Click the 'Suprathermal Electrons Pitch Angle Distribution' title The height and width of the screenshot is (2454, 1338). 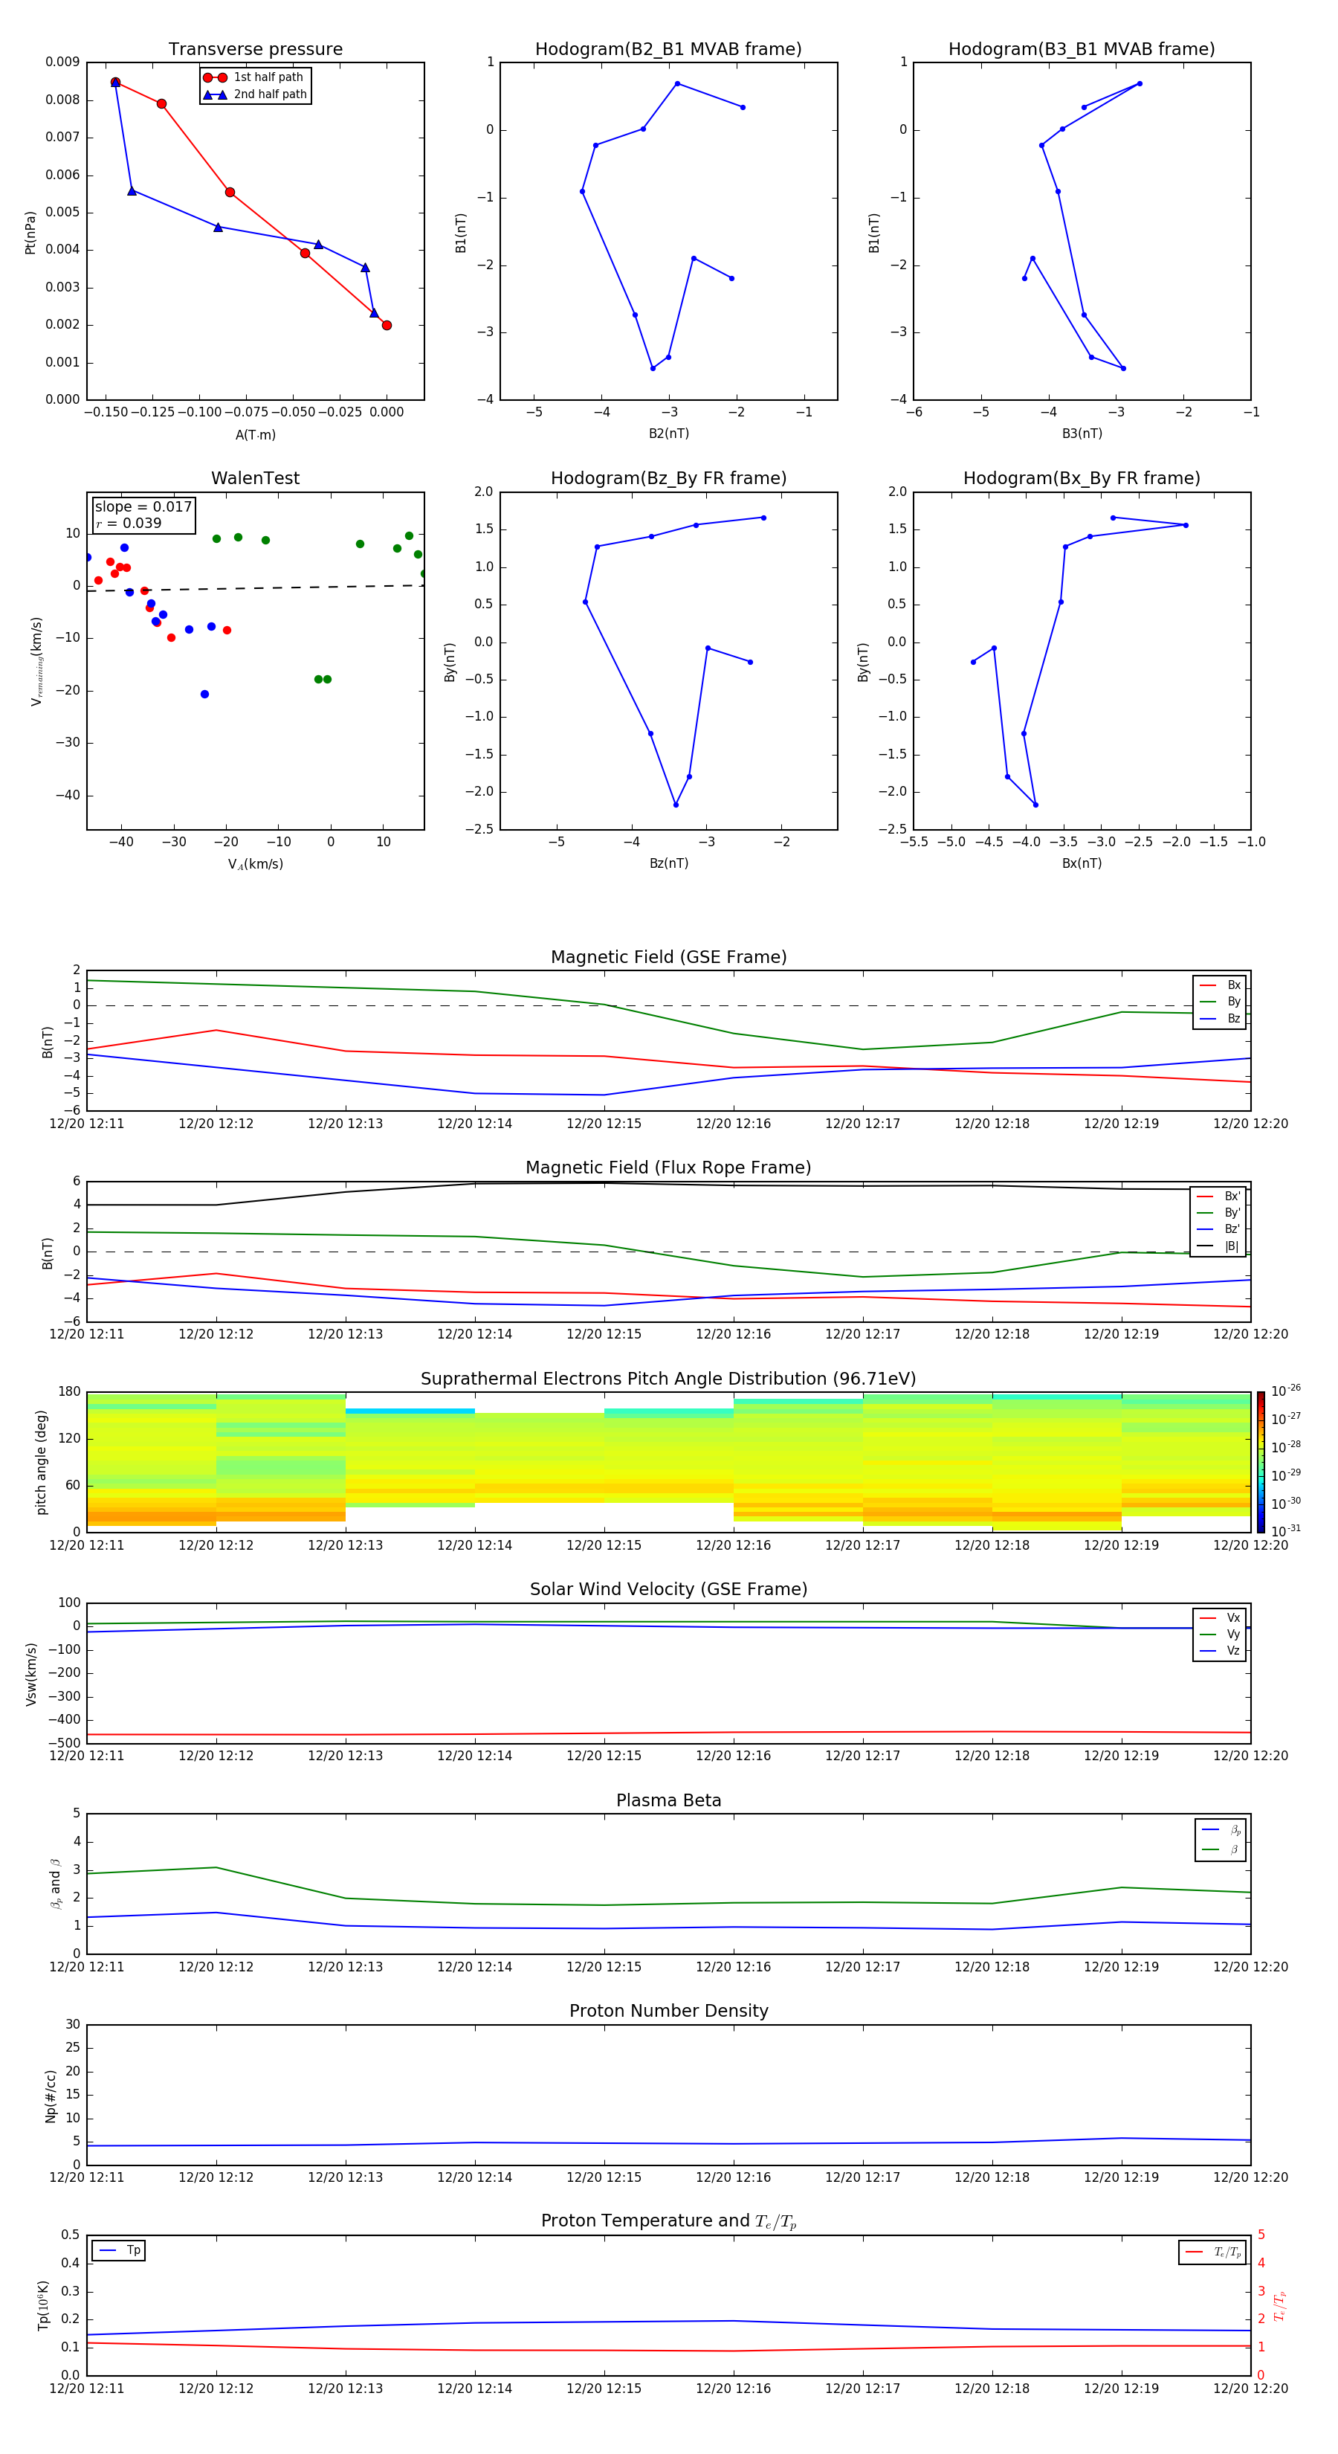pos(668,1379)
